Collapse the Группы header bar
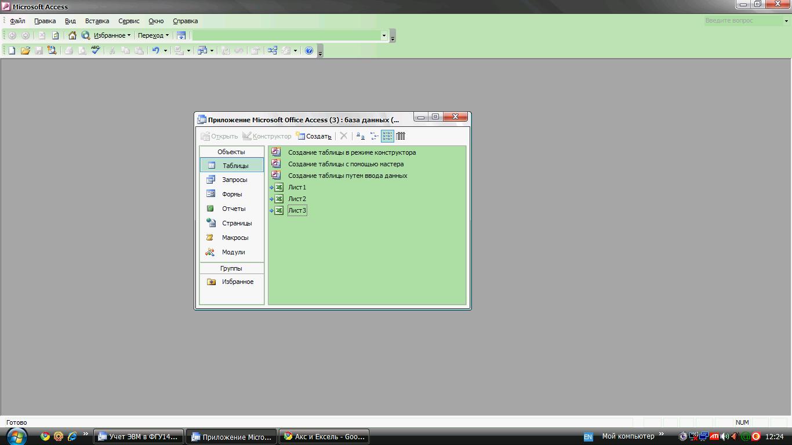Screen dimensions: 792x445 (x=231, y=268)
